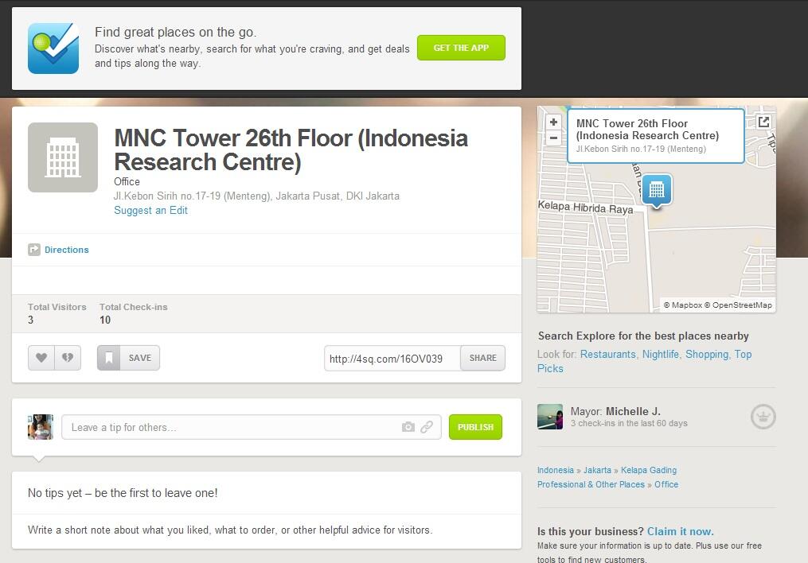Image resolution: width=808 pixels, height=563 pixels.
Task: Open the Indonesia breadcrumb link
Action: coord(555,470)
